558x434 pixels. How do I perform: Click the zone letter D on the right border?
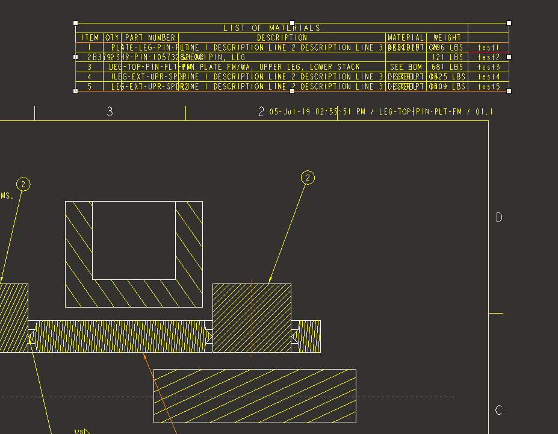click(x=498, y=218)
